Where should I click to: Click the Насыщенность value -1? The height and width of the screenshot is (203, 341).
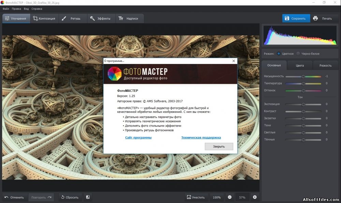coord(326,76)
